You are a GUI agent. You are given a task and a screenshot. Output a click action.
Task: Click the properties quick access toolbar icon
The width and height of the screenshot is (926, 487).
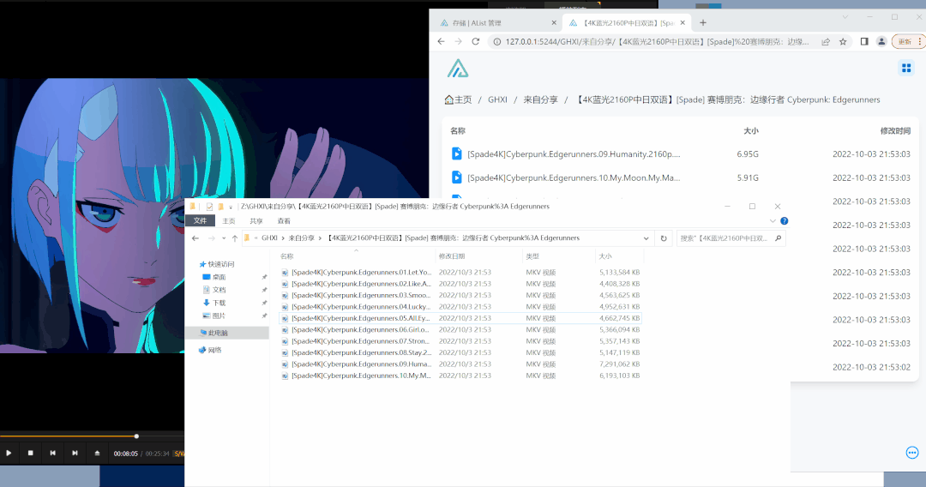(209, 207)
